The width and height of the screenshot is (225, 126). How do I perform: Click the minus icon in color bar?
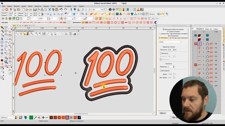point(47,118)
